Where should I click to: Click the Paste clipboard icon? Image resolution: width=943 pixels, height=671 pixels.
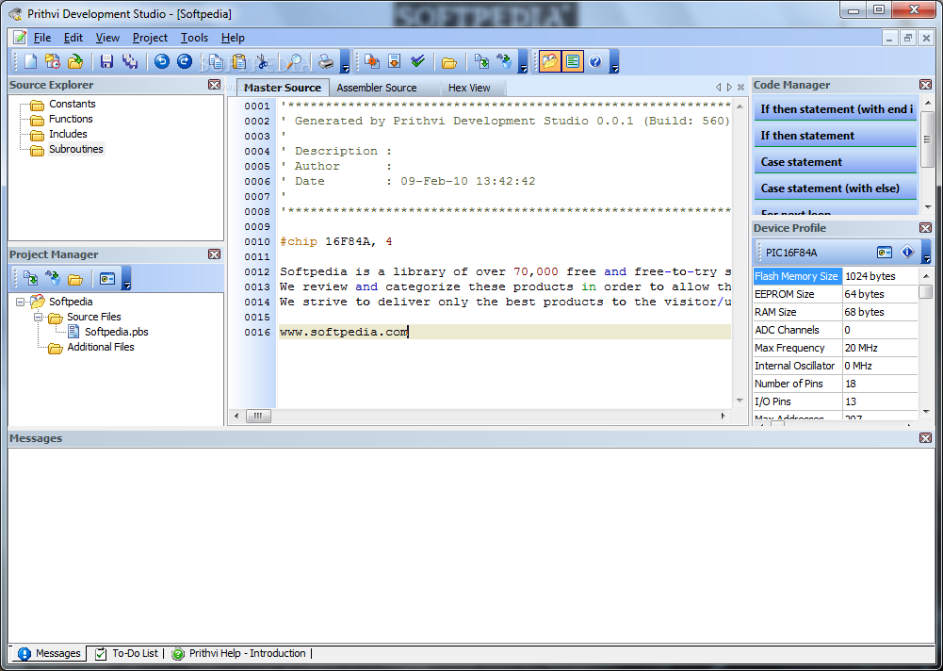point(238,61)
